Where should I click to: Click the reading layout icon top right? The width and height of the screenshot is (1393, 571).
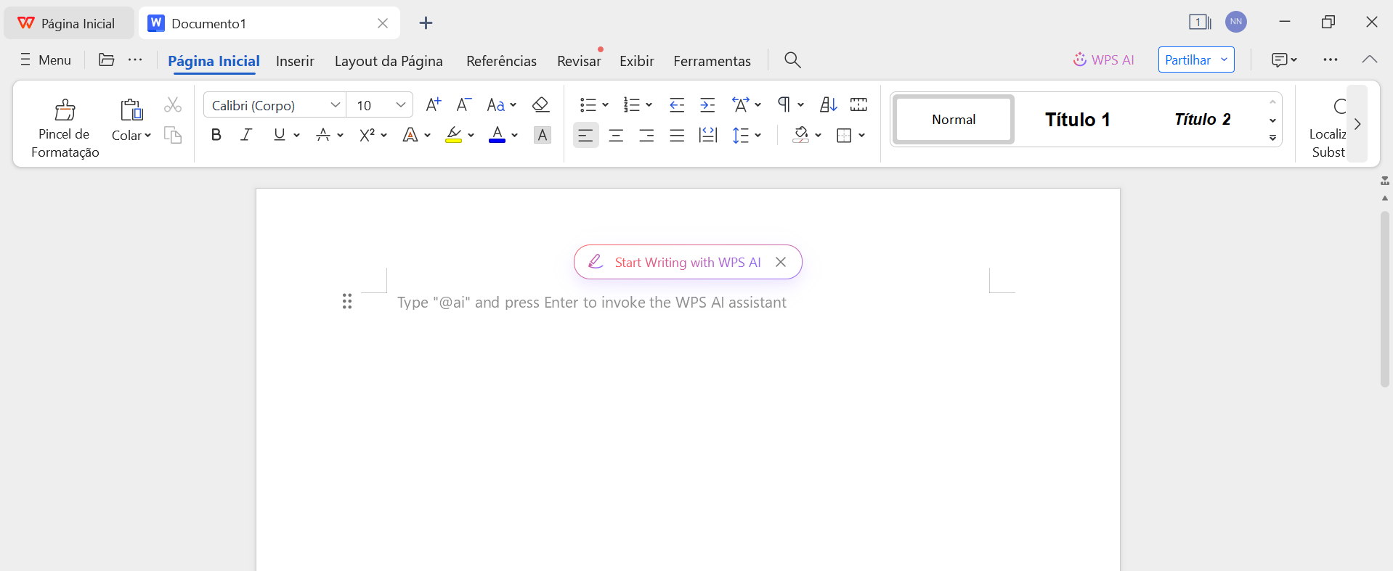click(1200, 22)
